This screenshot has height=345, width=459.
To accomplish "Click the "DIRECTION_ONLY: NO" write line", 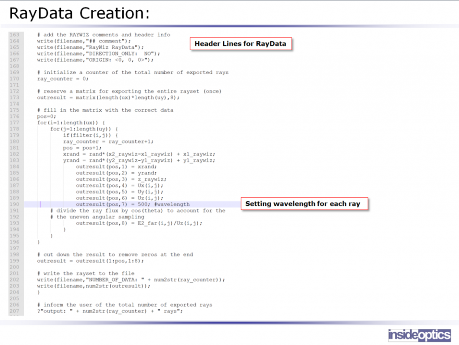I will (98, 54).
